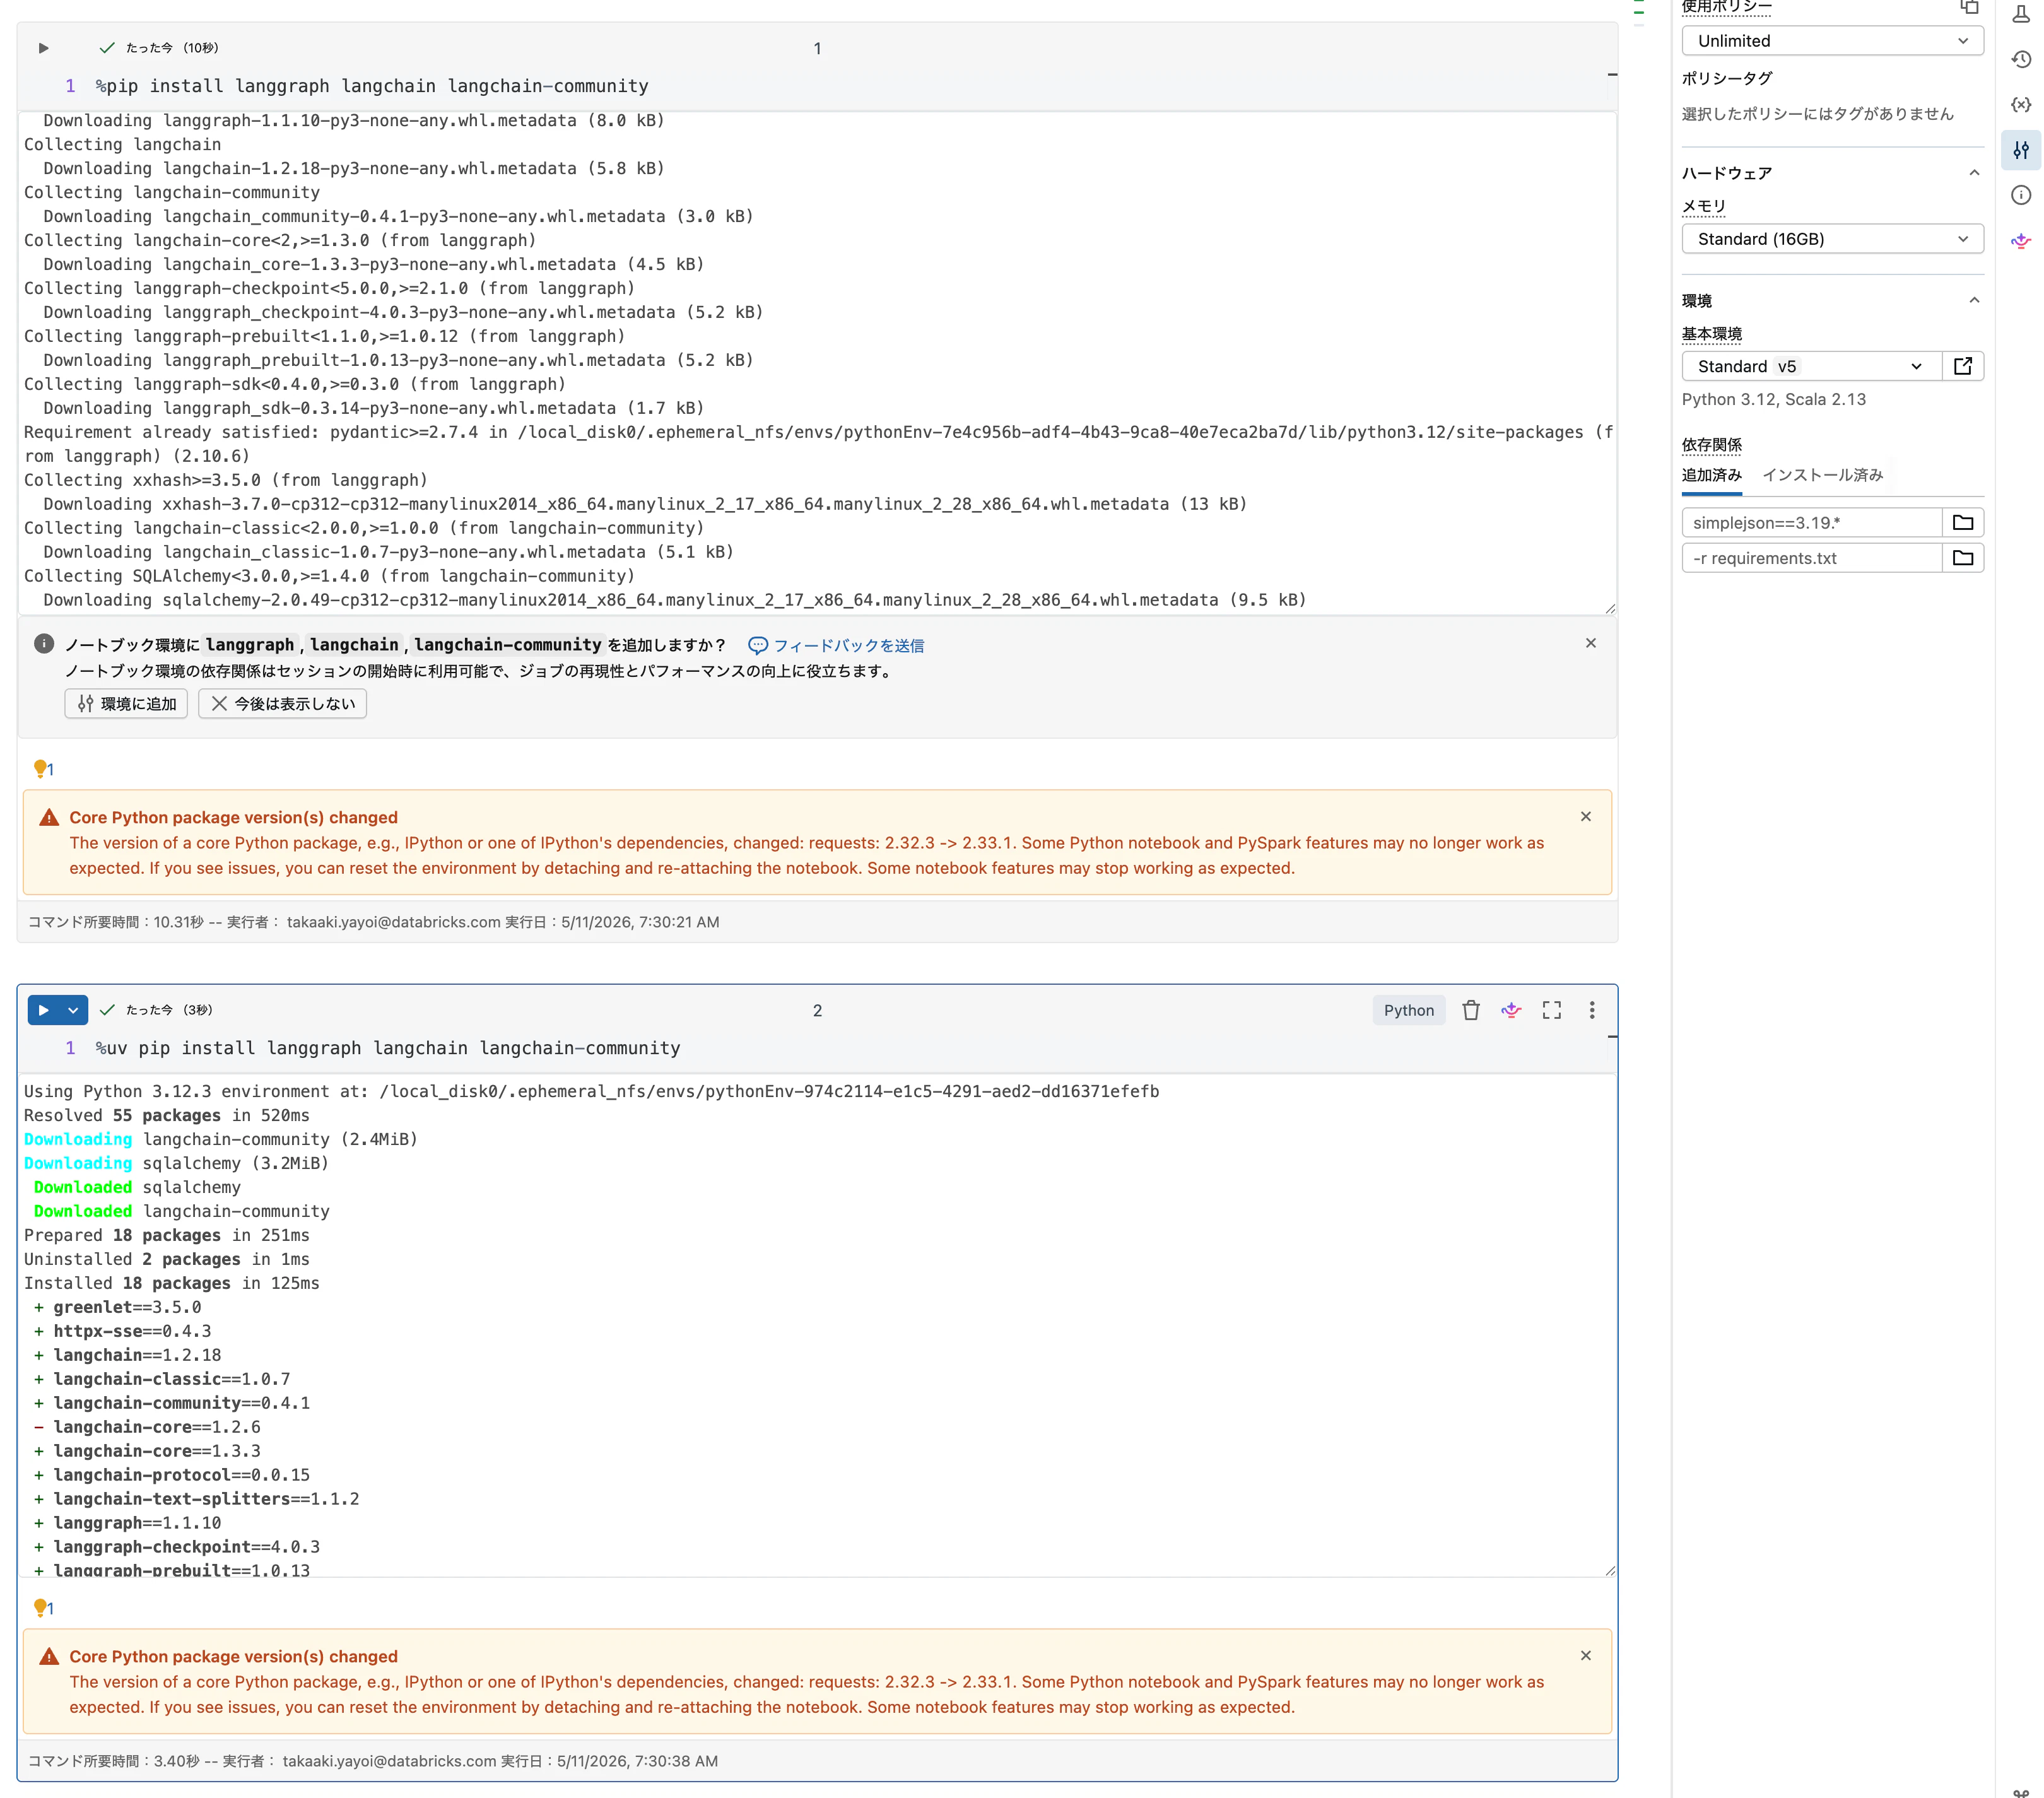Click the %uv pip install code line in cell 2
Screen dimensions: 2044x1798
coord(388,1048)
